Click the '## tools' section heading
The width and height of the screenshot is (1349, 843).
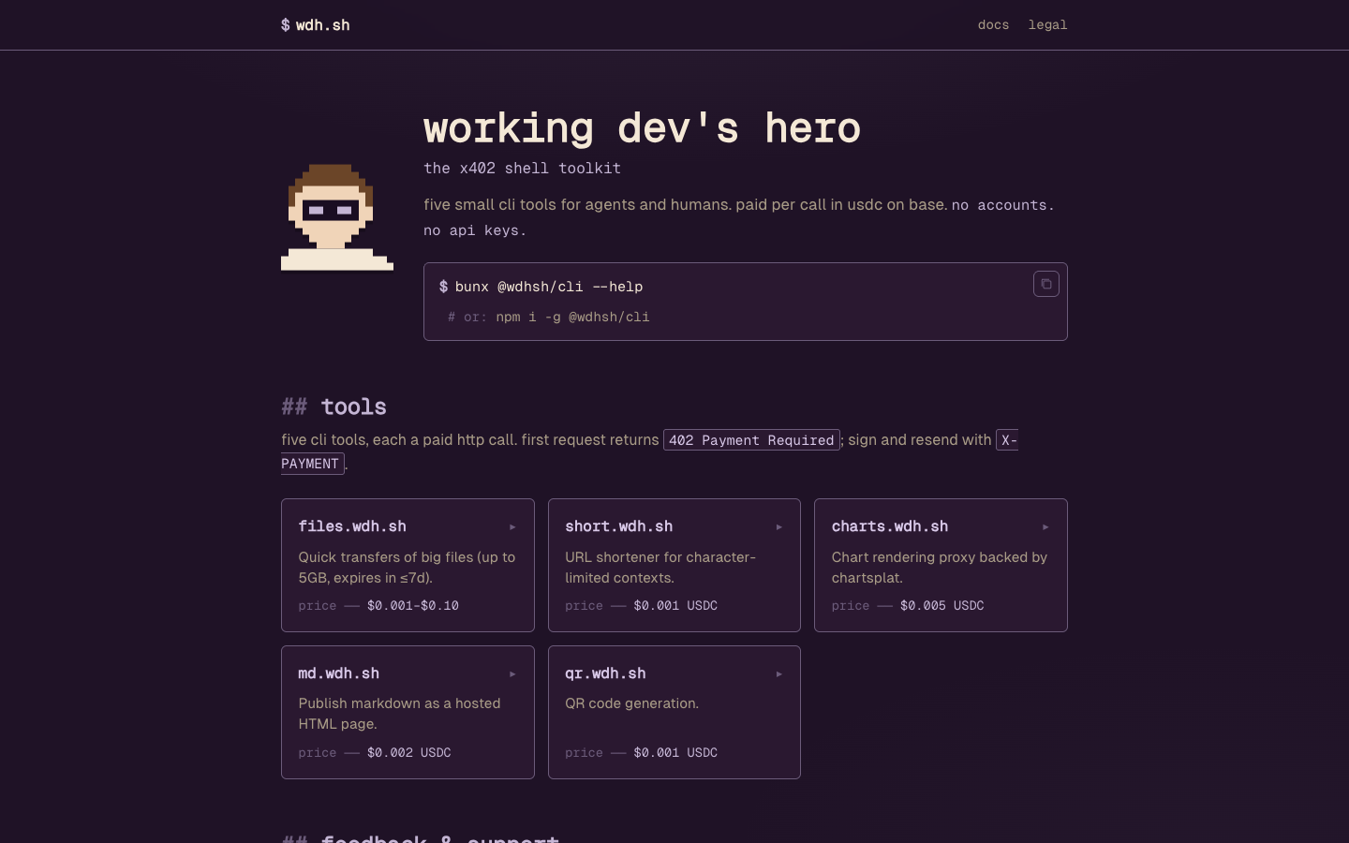334,407
